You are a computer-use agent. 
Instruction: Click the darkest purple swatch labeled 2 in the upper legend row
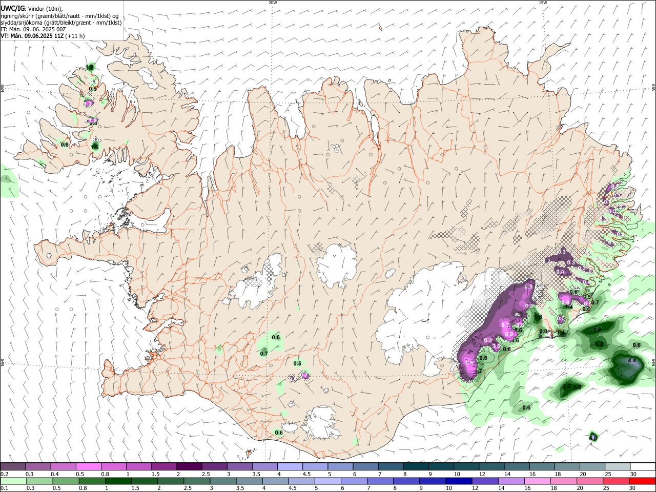point(189,466)
